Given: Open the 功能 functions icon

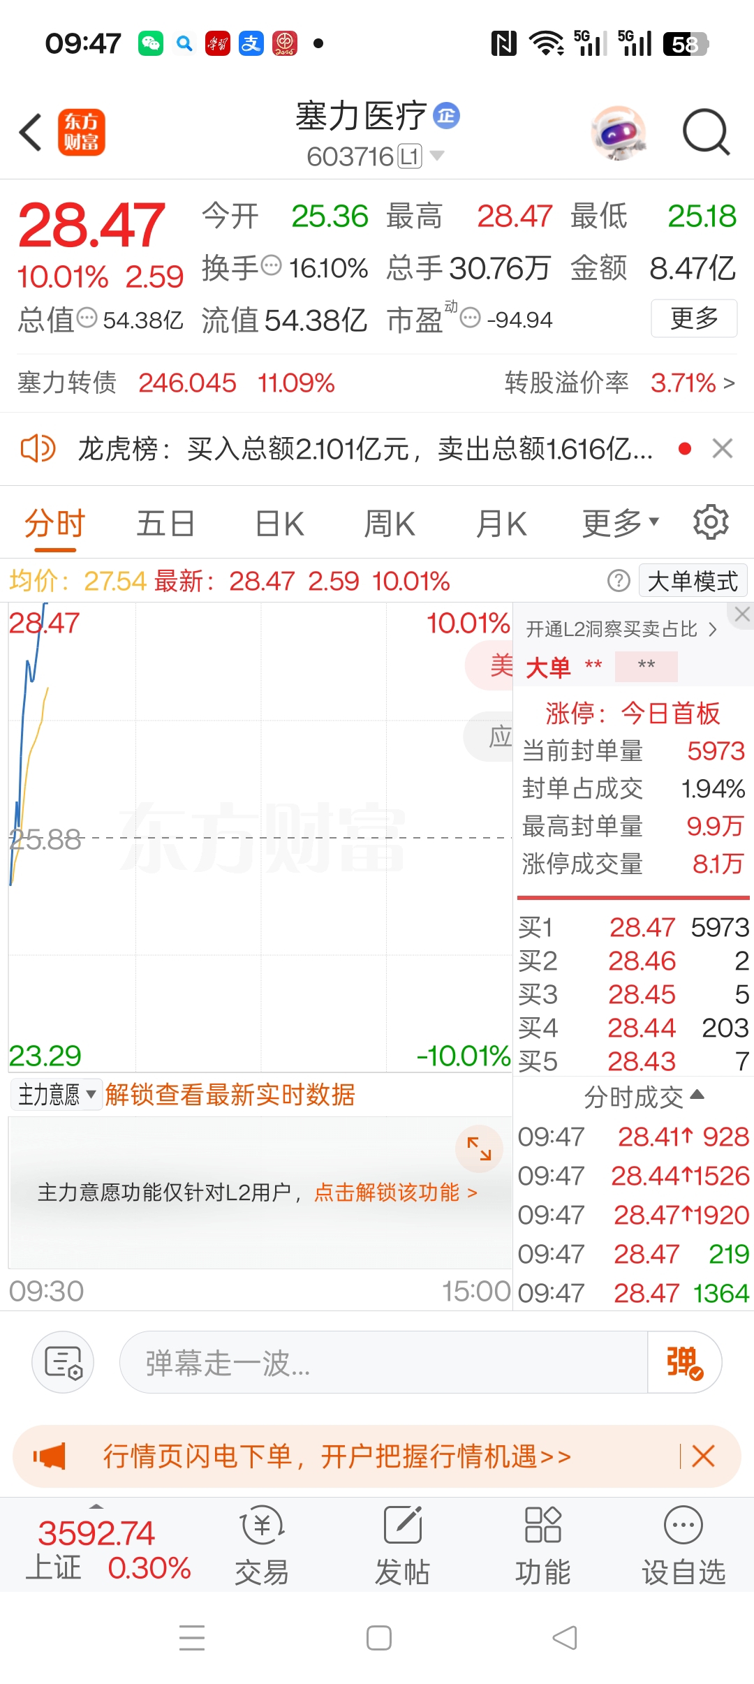Looking at the screenshot, I should pos(543,1545).
